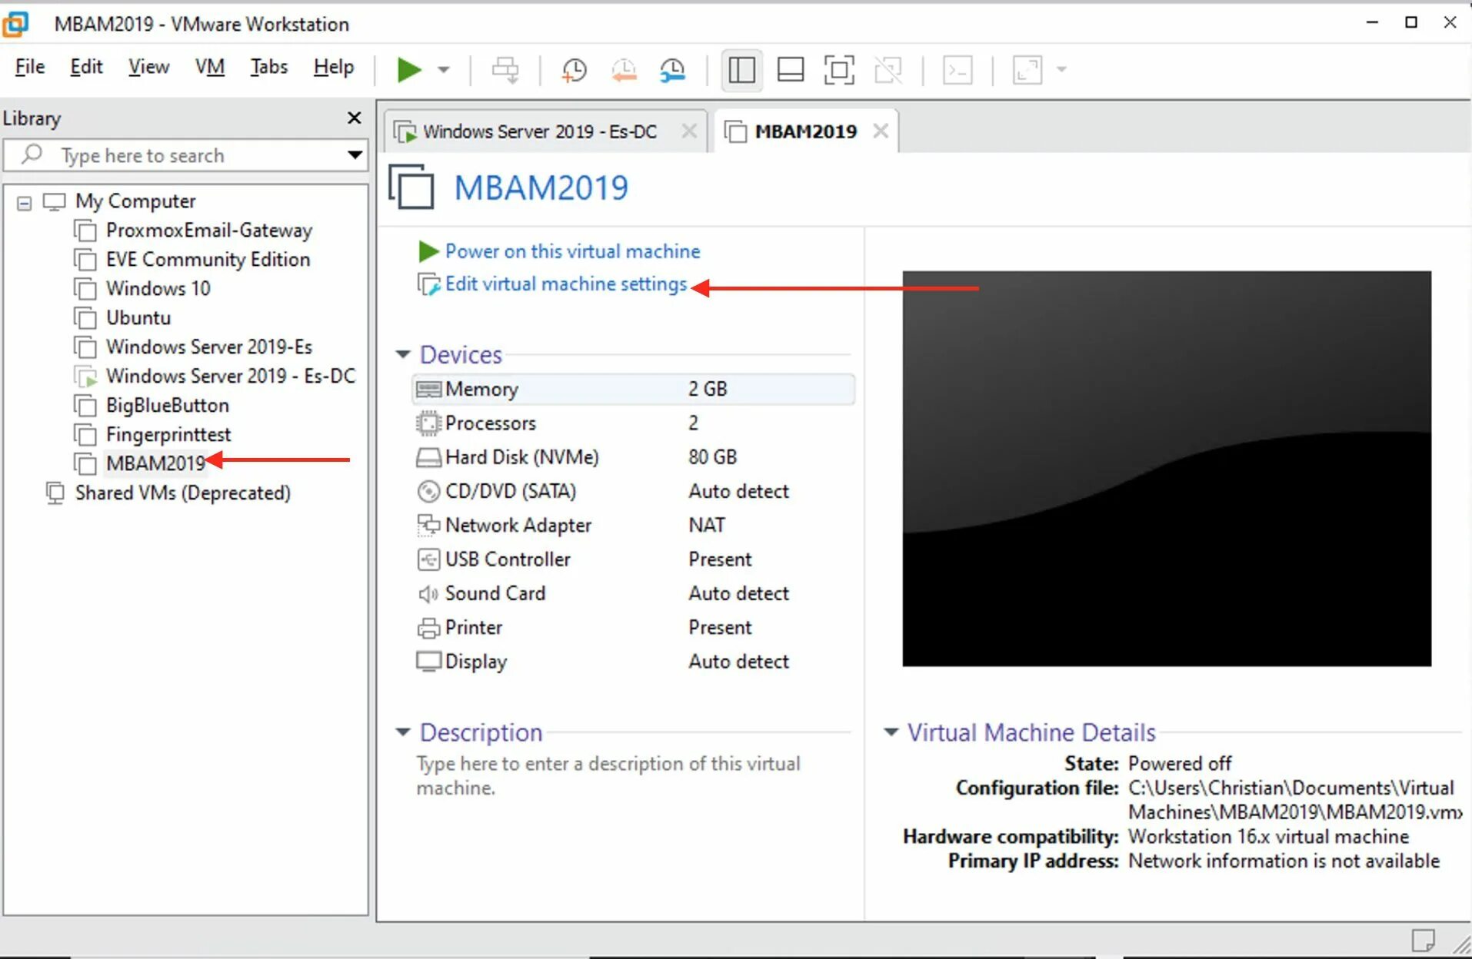Open the power options dropdown arrow
Screen dimensions: 1472x959
tap(444, 70)
